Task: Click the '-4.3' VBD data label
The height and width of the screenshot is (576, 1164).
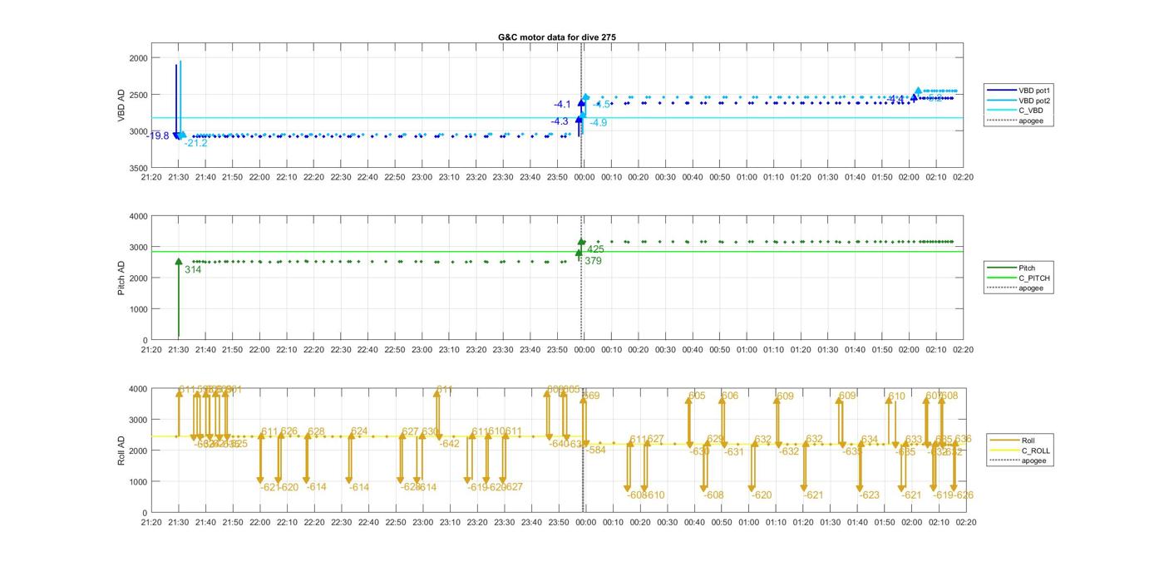Action: (x=560, y=121)
